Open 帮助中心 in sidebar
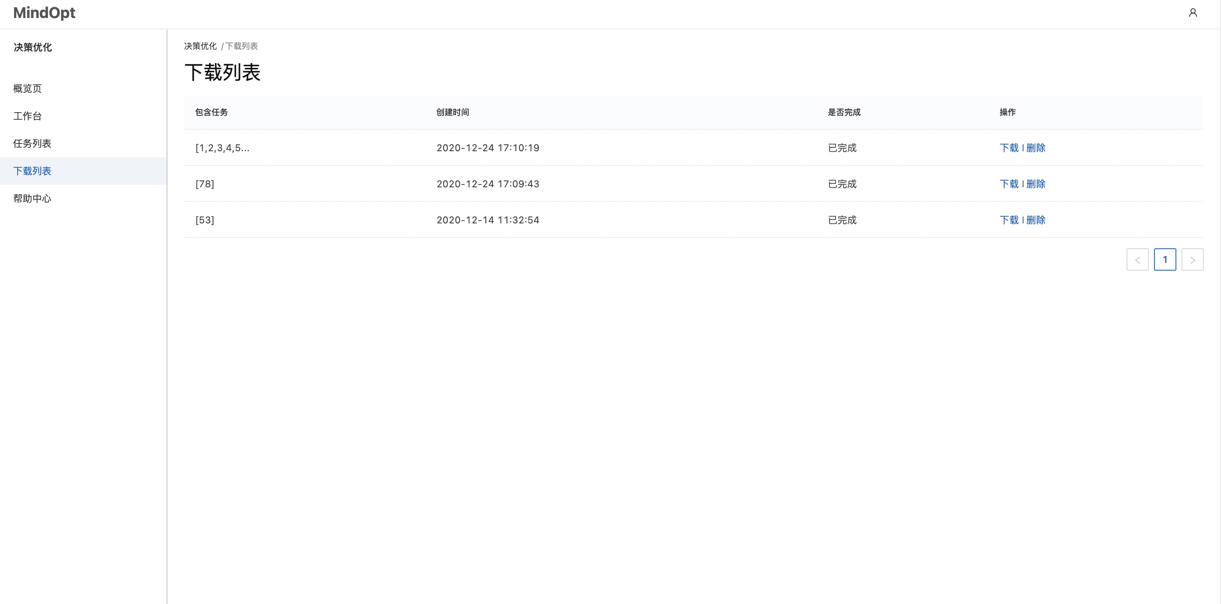The image size is (1221, 604). [x=32, y=198]
